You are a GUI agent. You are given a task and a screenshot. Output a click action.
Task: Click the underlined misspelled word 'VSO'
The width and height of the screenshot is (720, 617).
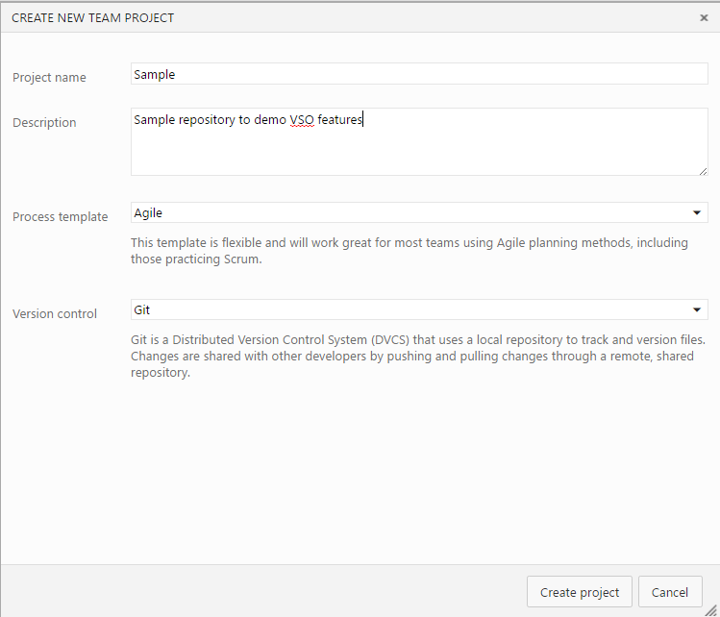pos(302,120)
